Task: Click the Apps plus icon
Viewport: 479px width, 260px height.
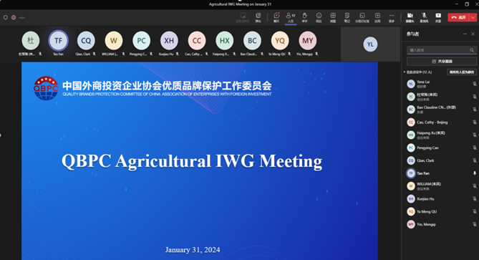Action: click(377, 17)
